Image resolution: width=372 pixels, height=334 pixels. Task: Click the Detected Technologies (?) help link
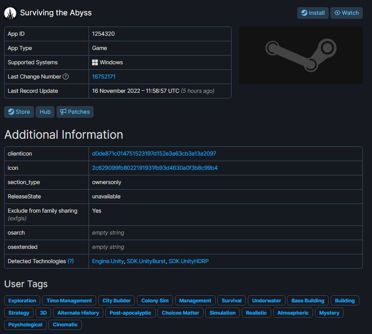coord(71,261)
